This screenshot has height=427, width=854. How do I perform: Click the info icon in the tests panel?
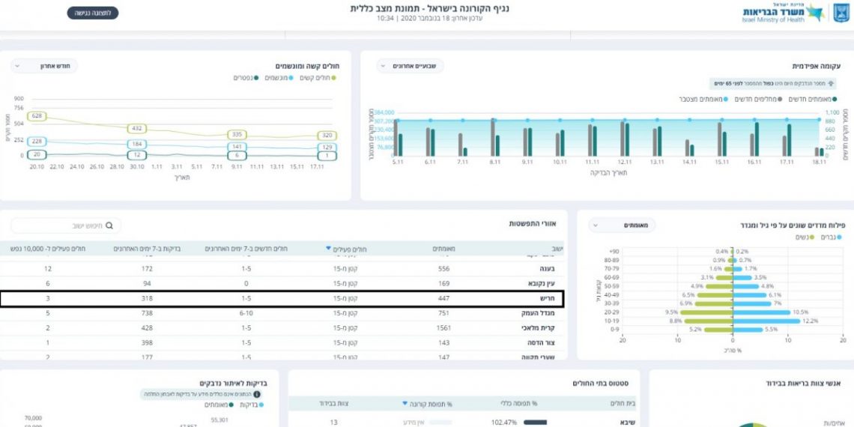(257, 393)
